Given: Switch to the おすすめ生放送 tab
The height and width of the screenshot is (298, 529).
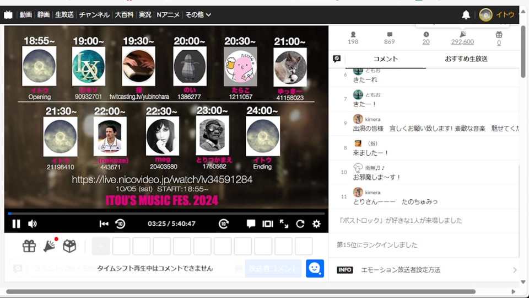Looking at the screenshot, I should pyautogui.click(x=466, y=59).
